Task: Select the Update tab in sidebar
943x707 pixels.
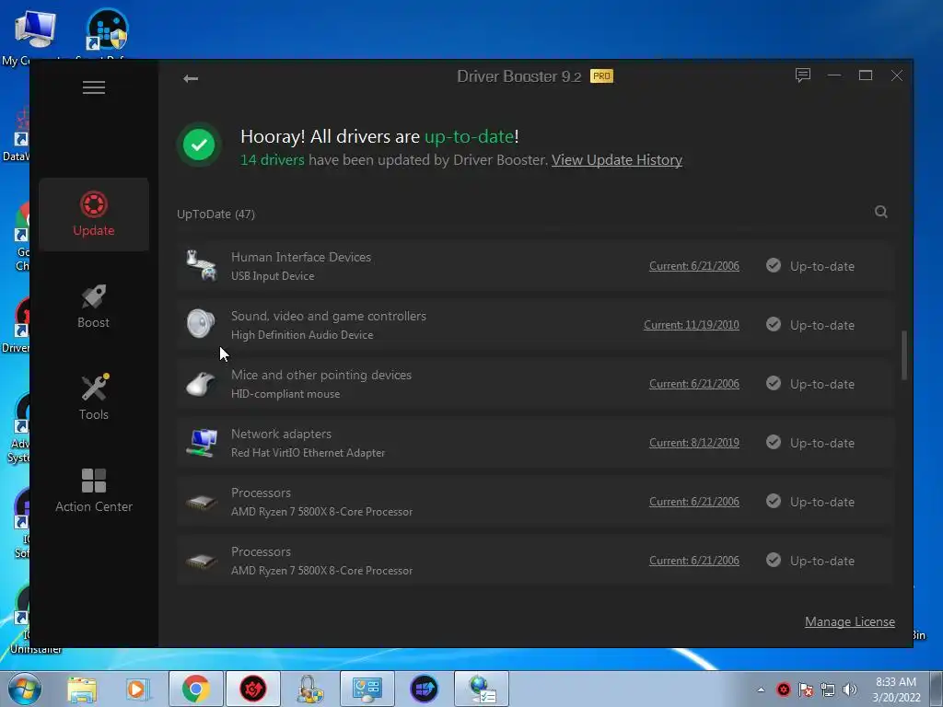Action: point(93,214)
